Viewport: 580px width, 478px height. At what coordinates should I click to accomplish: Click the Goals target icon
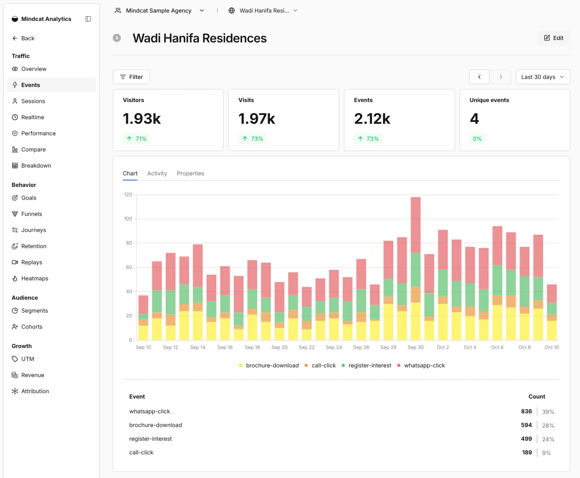pos(15,198)
